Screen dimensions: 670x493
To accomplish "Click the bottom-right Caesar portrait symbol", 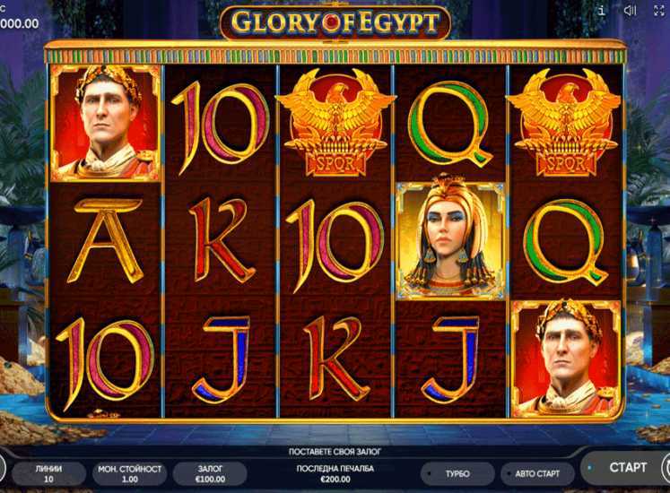I will tap(566, 359).
